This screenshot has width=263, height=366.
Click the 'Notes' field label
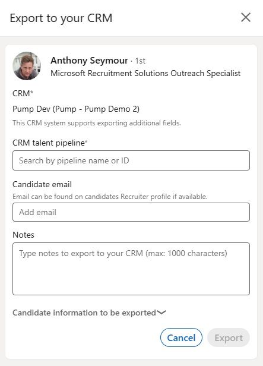[23, 235]
